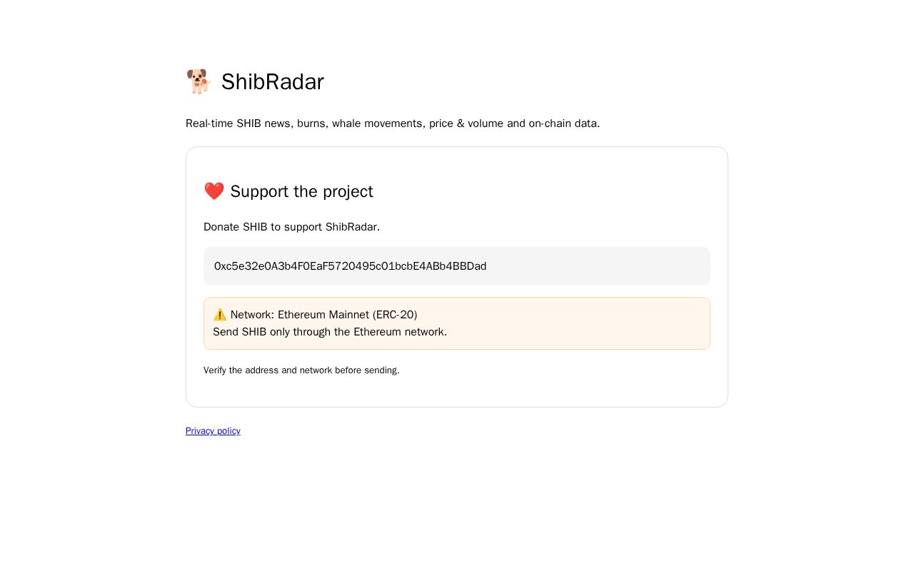
Task: Click the end of wallet address BBDad
Action: tap(471, 266)
